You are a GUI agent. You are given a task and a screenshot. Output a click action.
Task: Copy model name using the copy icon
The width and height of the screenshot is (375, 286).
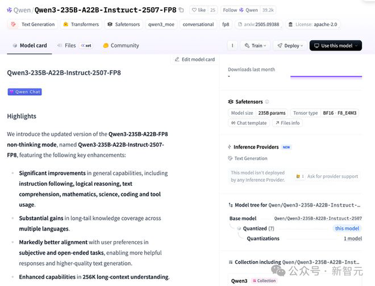[181, 10]
